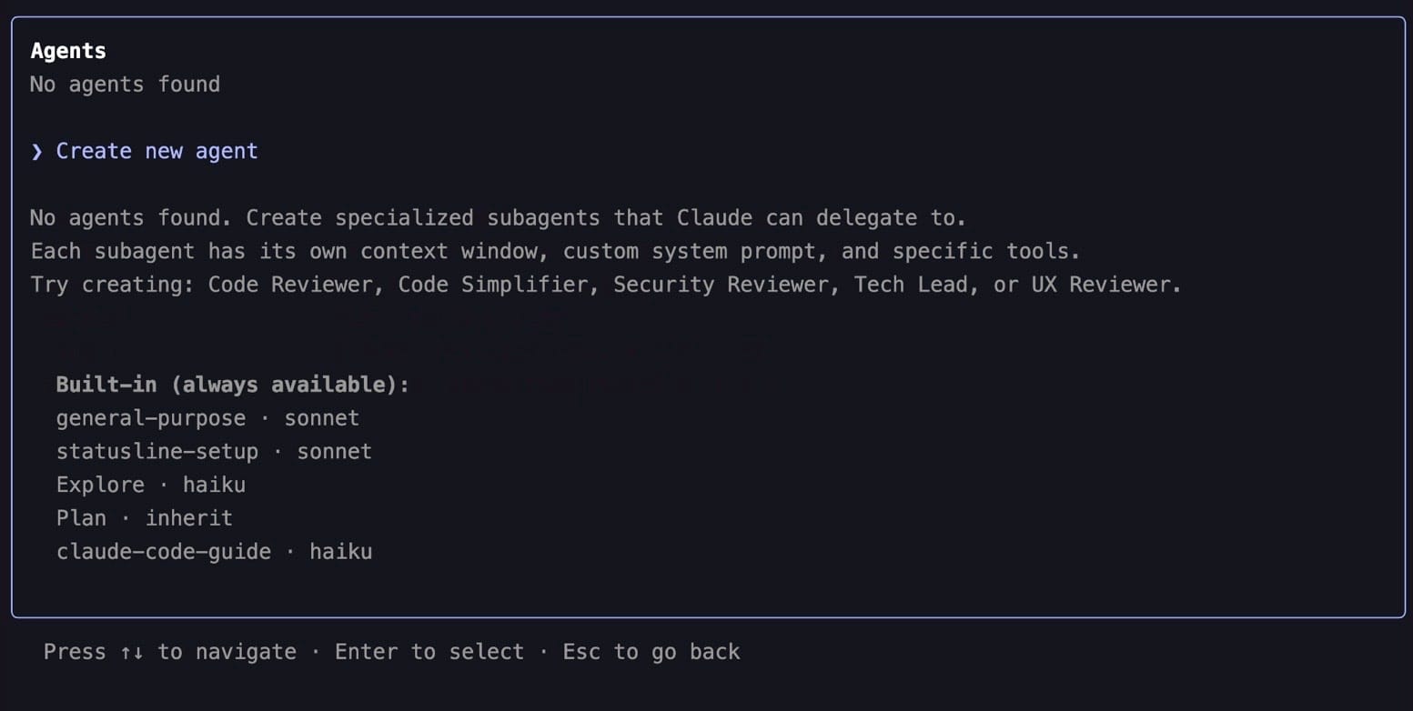Screen dimensions: 1413x711
Task: Click the ↑↓ arrows symbol in the footer
Action: click(x=130, y=651)
